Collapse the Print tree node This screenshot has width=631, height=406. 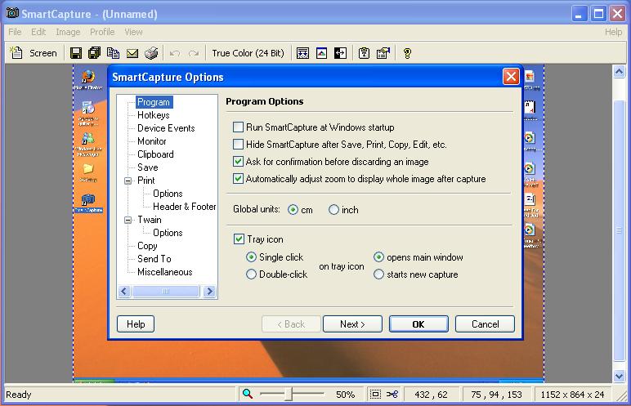coord(128,181)
